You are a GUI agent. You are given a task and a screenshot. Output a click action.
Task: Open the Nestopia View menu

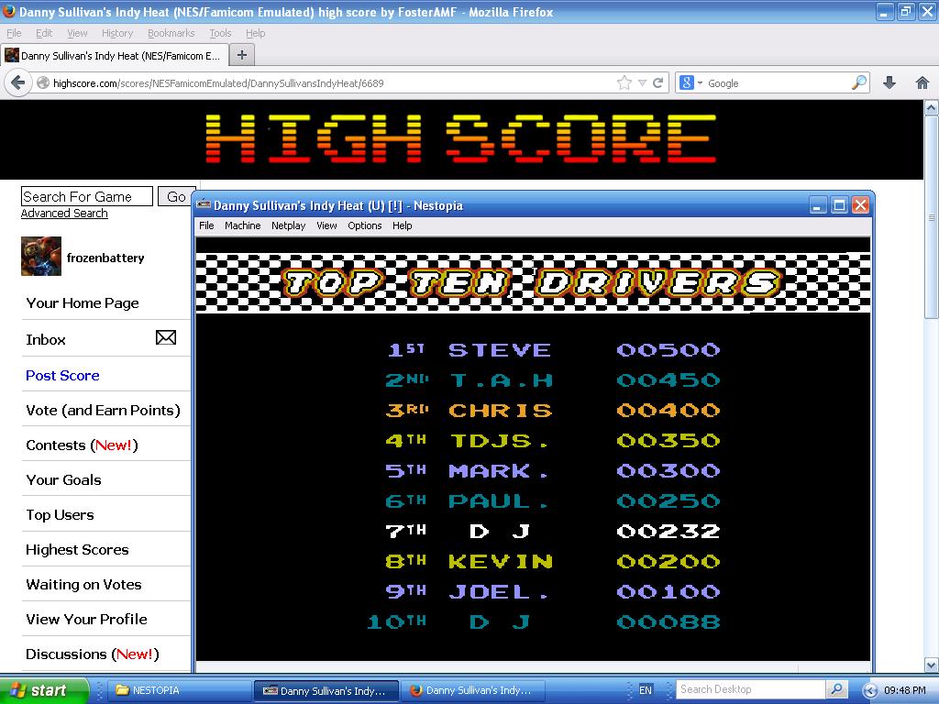click(326, 225)
